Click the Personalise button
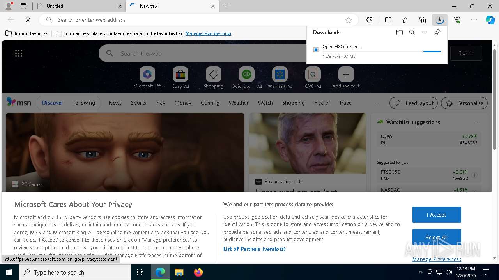Screen dimensions: 499x280 (x=464, y=103)
